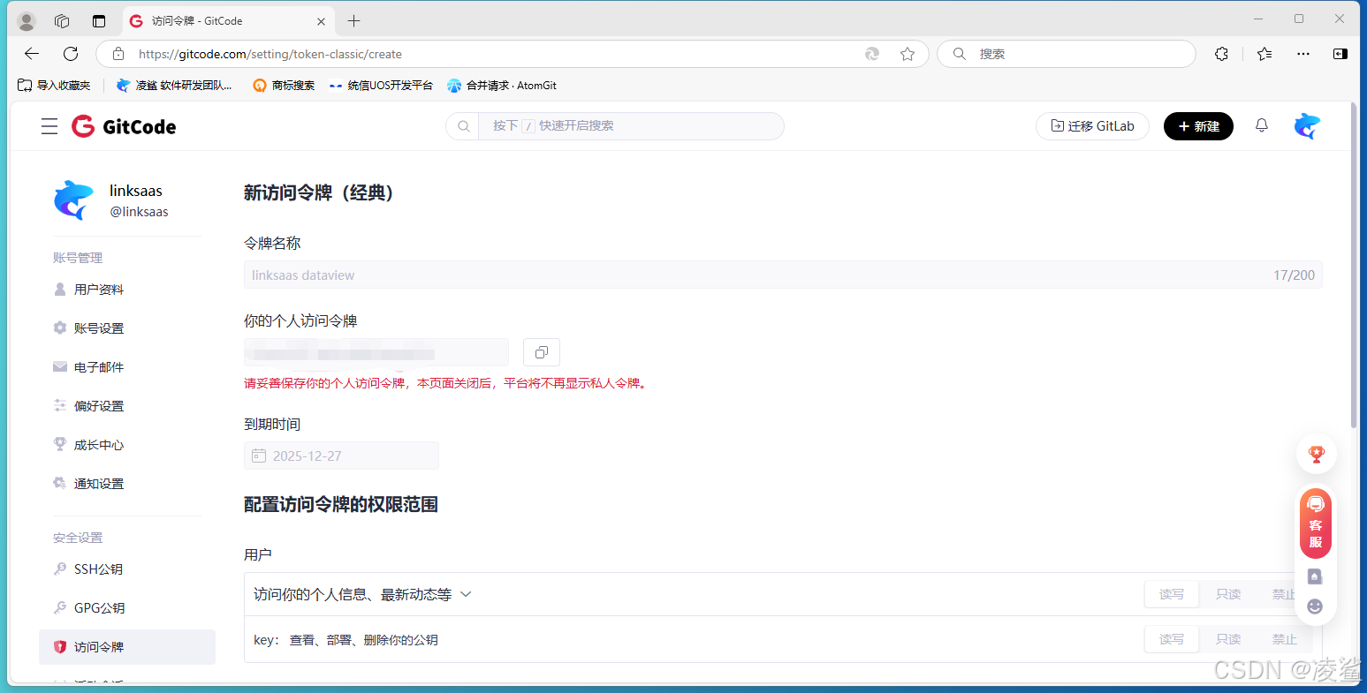1367x693 pixels.
Task: Open the feedback smiley icon
Action: tap(1314, 606)
